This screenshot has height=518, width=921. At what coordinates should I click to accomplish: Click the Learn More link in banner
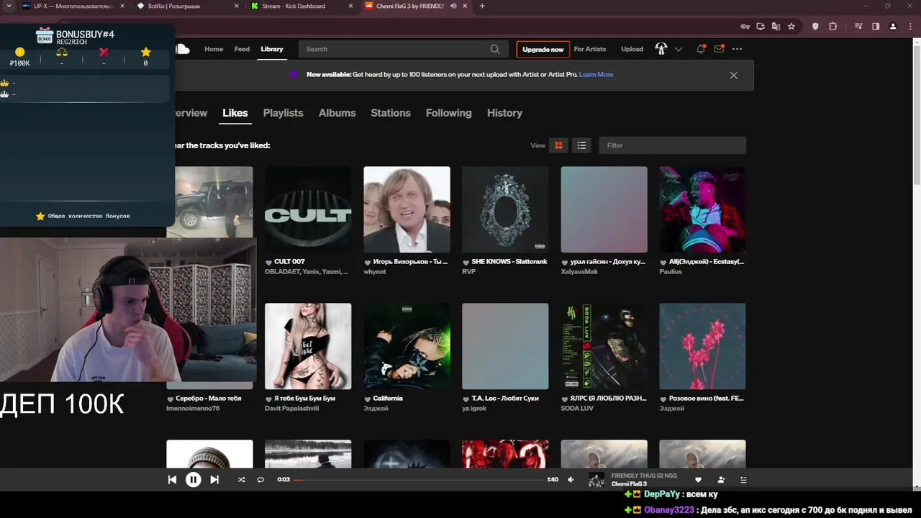[x=596, y=75]
